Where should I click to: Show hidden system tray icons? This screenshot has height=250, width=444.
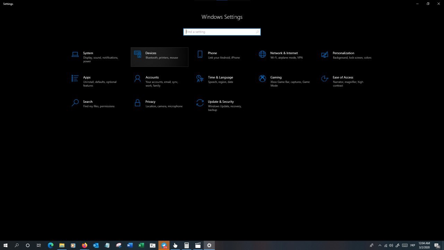point(380,245)
